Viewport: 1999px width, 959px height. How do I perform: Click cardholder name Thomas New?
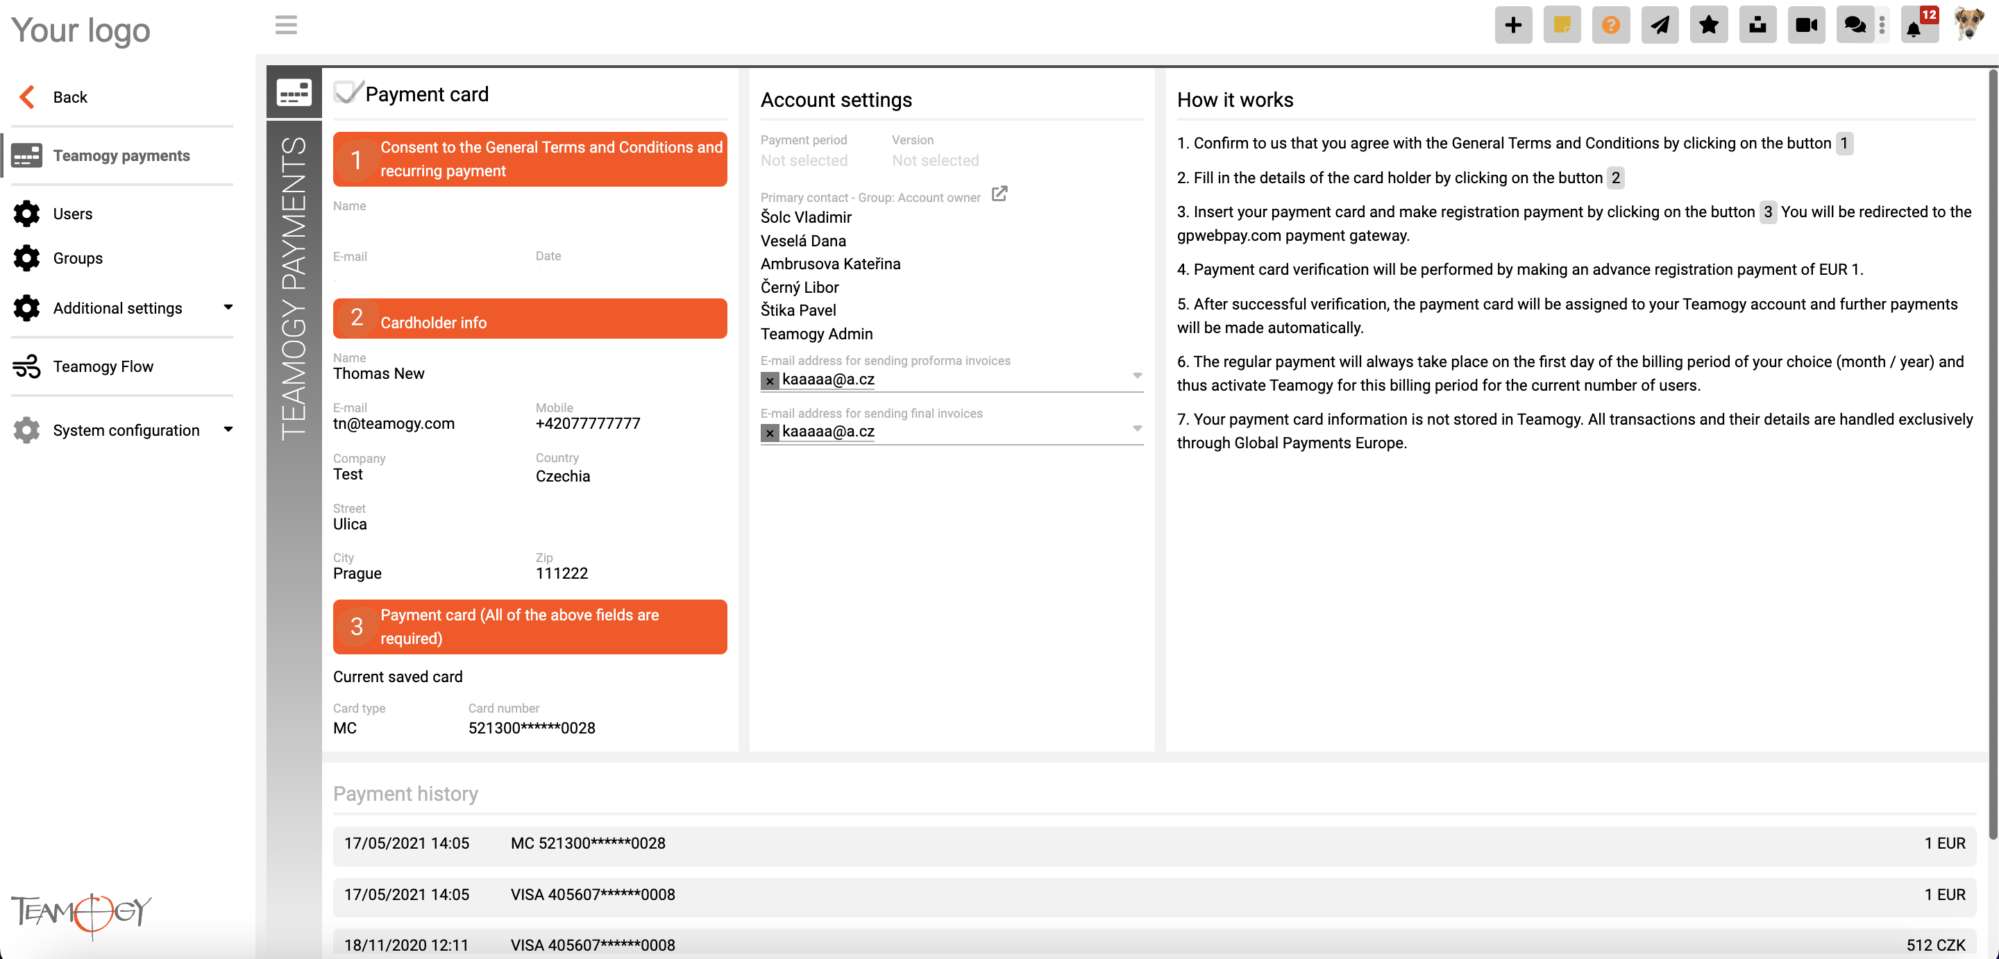click(x=379, y=373)
